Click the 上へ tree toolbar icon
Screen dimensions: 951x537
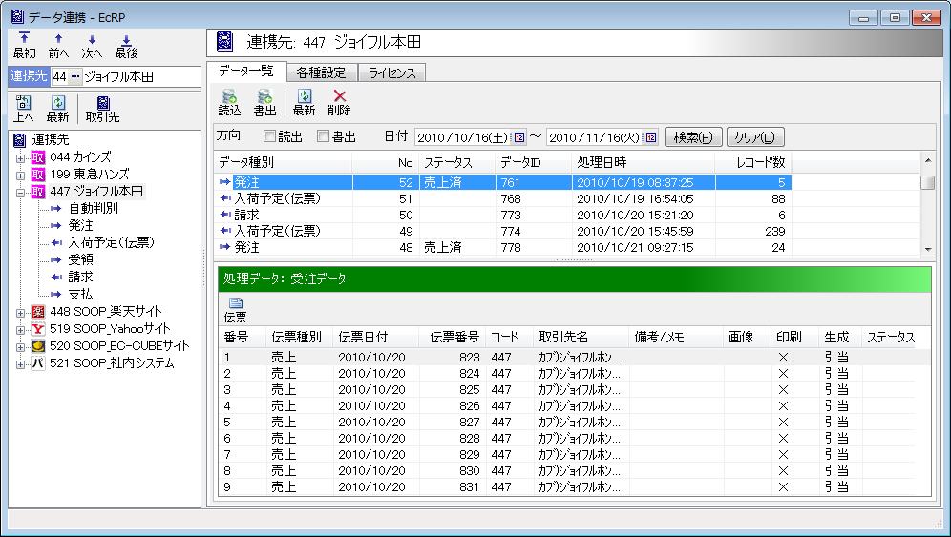pyautogui.click(x=23, y=109)
